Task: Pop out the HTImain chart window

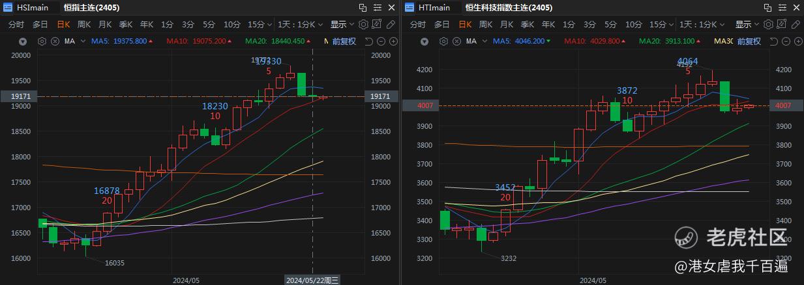Action: tap(766, 8)
